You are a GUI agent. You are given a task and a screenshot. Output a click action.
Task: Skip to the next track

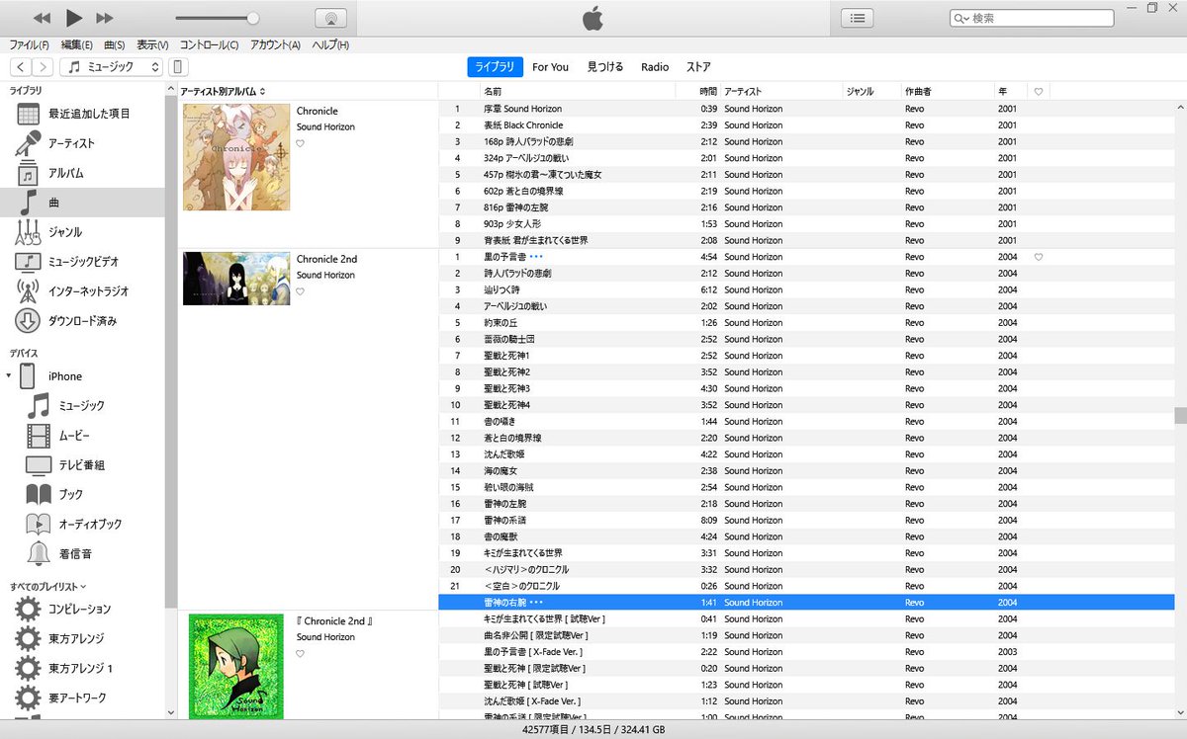point(104,18)
